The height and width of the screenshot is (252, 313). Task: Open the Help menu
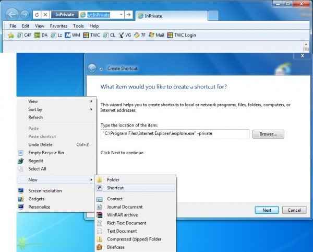(x=94, y=26)
